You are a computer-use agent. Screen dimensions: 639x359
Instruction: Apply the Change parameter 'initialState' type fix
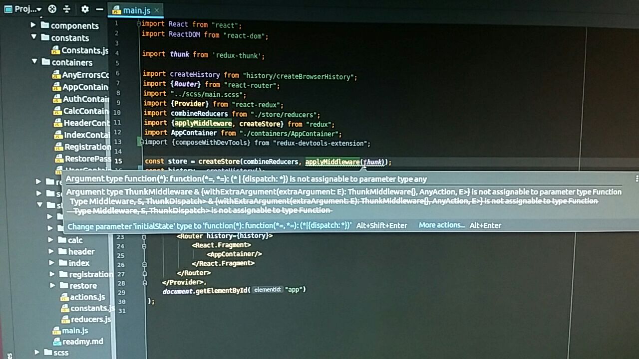click(x=210, y=226)
